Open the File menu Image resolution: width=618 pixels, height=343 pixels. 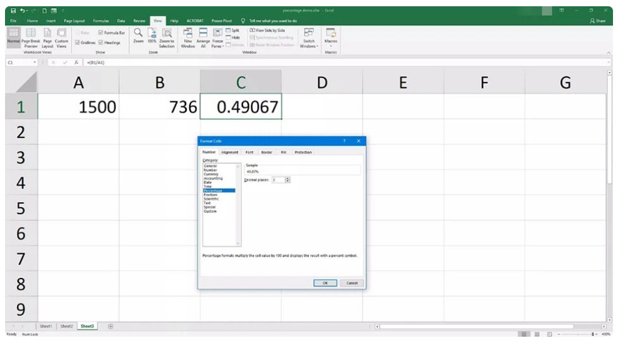click(13, 21)
